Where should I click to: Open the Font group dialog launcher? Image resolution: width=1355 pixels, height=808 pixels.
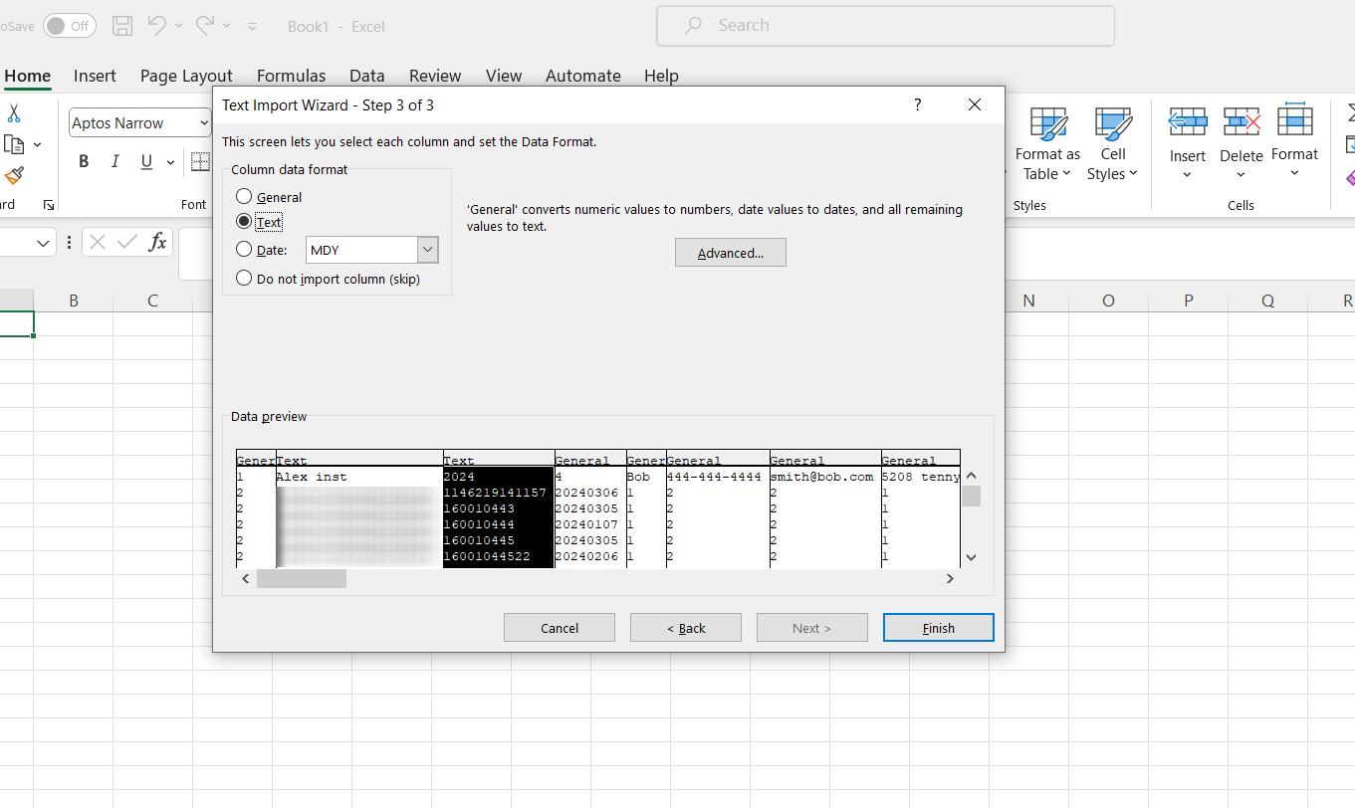[49, 205]
